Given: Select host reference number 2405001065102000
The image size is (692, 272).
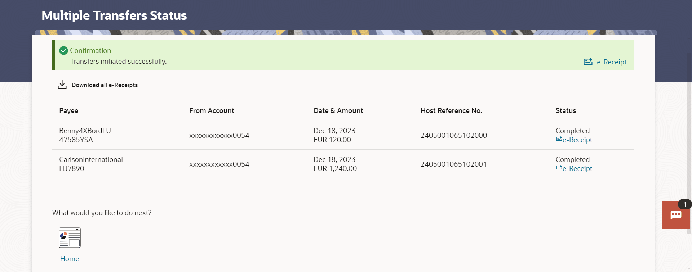Looking at the screenshot, I should point(453,135).
